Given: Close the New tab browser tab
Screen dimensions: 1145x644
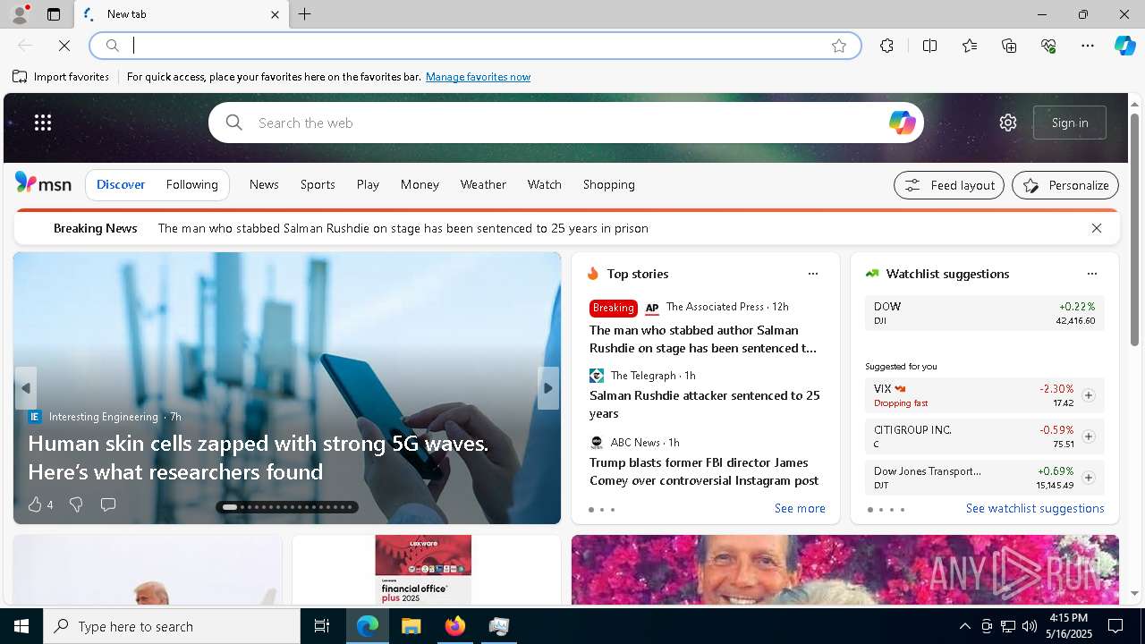Looking at the screenshot, I should (276, 14).
